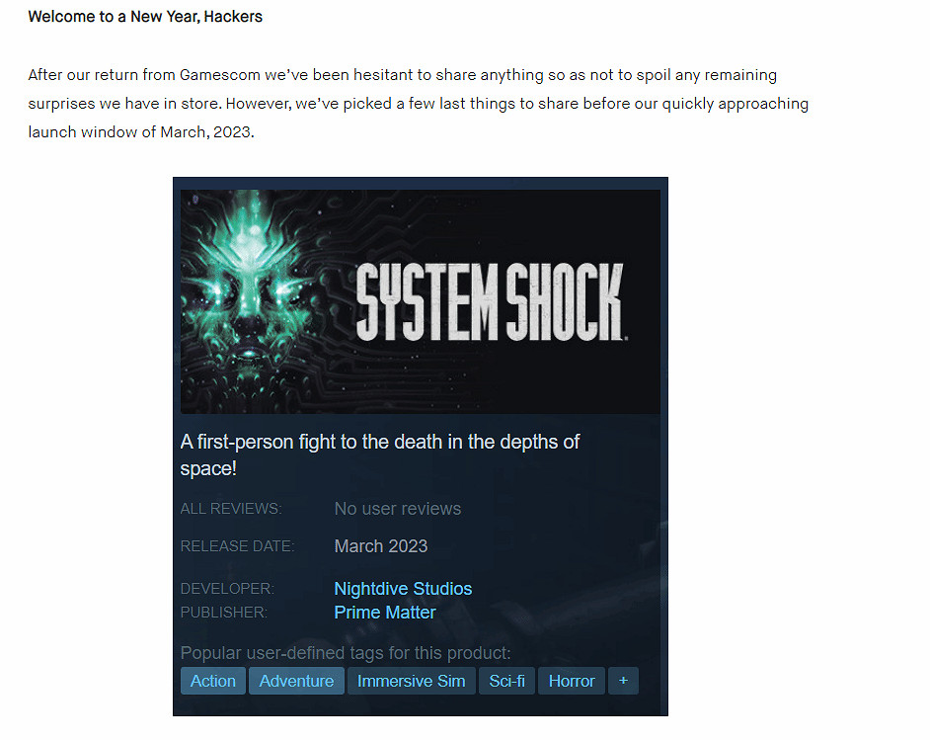The height and width of the screenshot is (740, 930).
Task: Expand more tags with the plus button
Action: pyautogui.click(x=623, y=681)
